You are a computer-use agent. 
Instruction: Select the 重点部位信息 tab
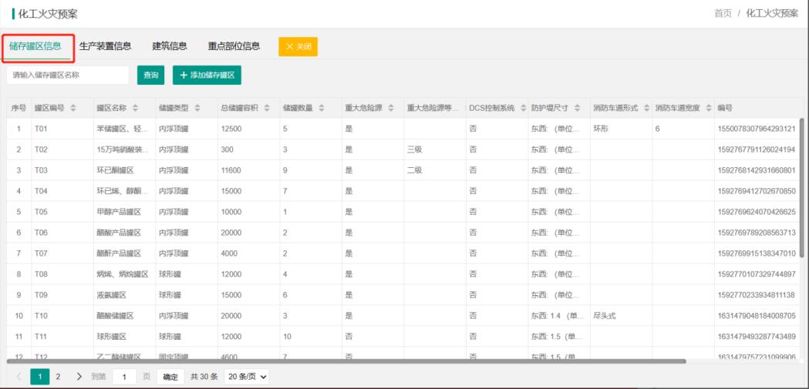click(234, 46)
